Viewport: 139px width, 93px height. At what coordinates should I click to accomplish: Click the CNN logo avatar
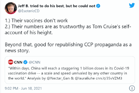(x=11, y=62)
